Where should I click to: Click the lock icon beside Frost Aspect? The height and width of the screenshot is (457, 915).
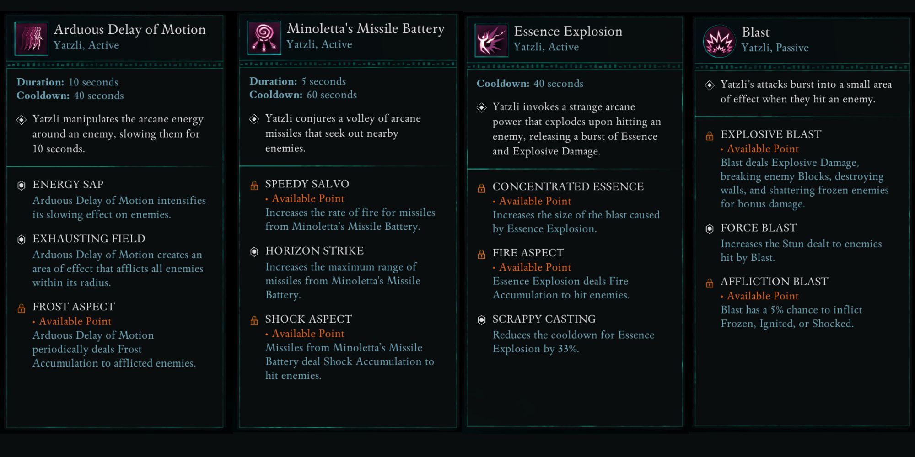click(x=22, y=308)
